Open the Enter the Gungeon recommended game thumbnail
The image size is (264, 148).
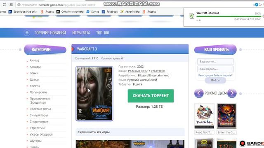pos(226,116)
